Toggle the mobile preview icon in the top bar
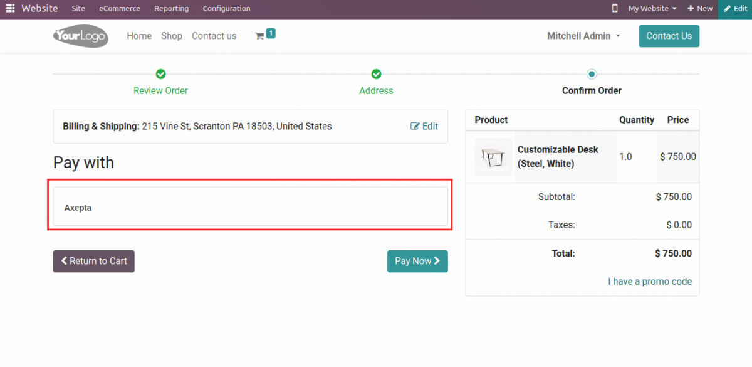Screen dimensions: 752x367 (x=615, y=8)
